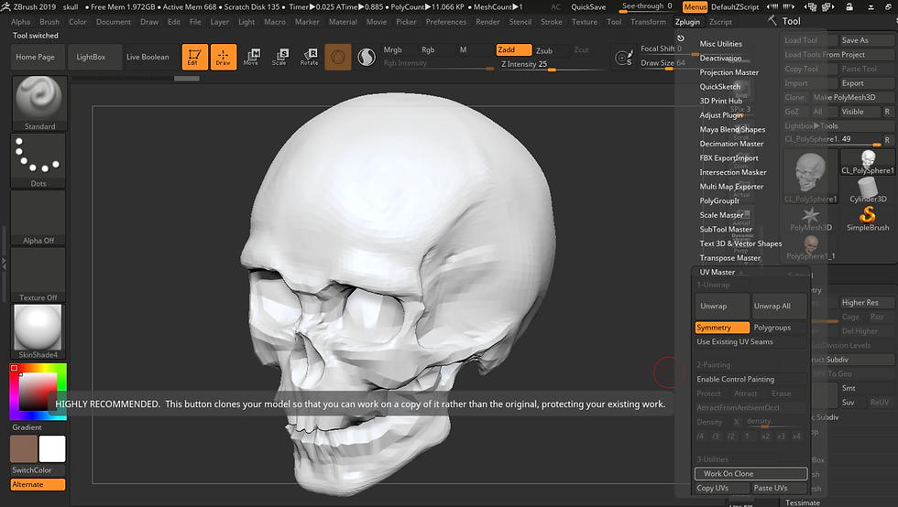Toggle the M material mode
Viewport: 898px width, 507px height.
[464, 49]
